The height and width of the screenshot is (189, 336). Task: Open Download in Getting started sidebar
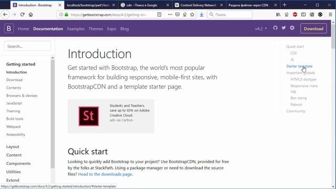[14, 80]
